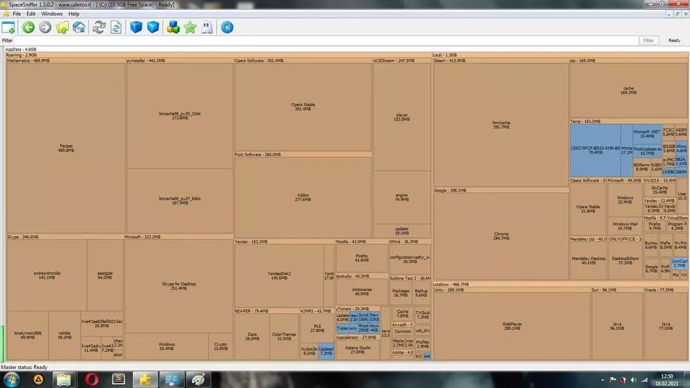Select the WebPlayer 289.1MB block
The height and width of the screenshot is (388, 690).
512,326
